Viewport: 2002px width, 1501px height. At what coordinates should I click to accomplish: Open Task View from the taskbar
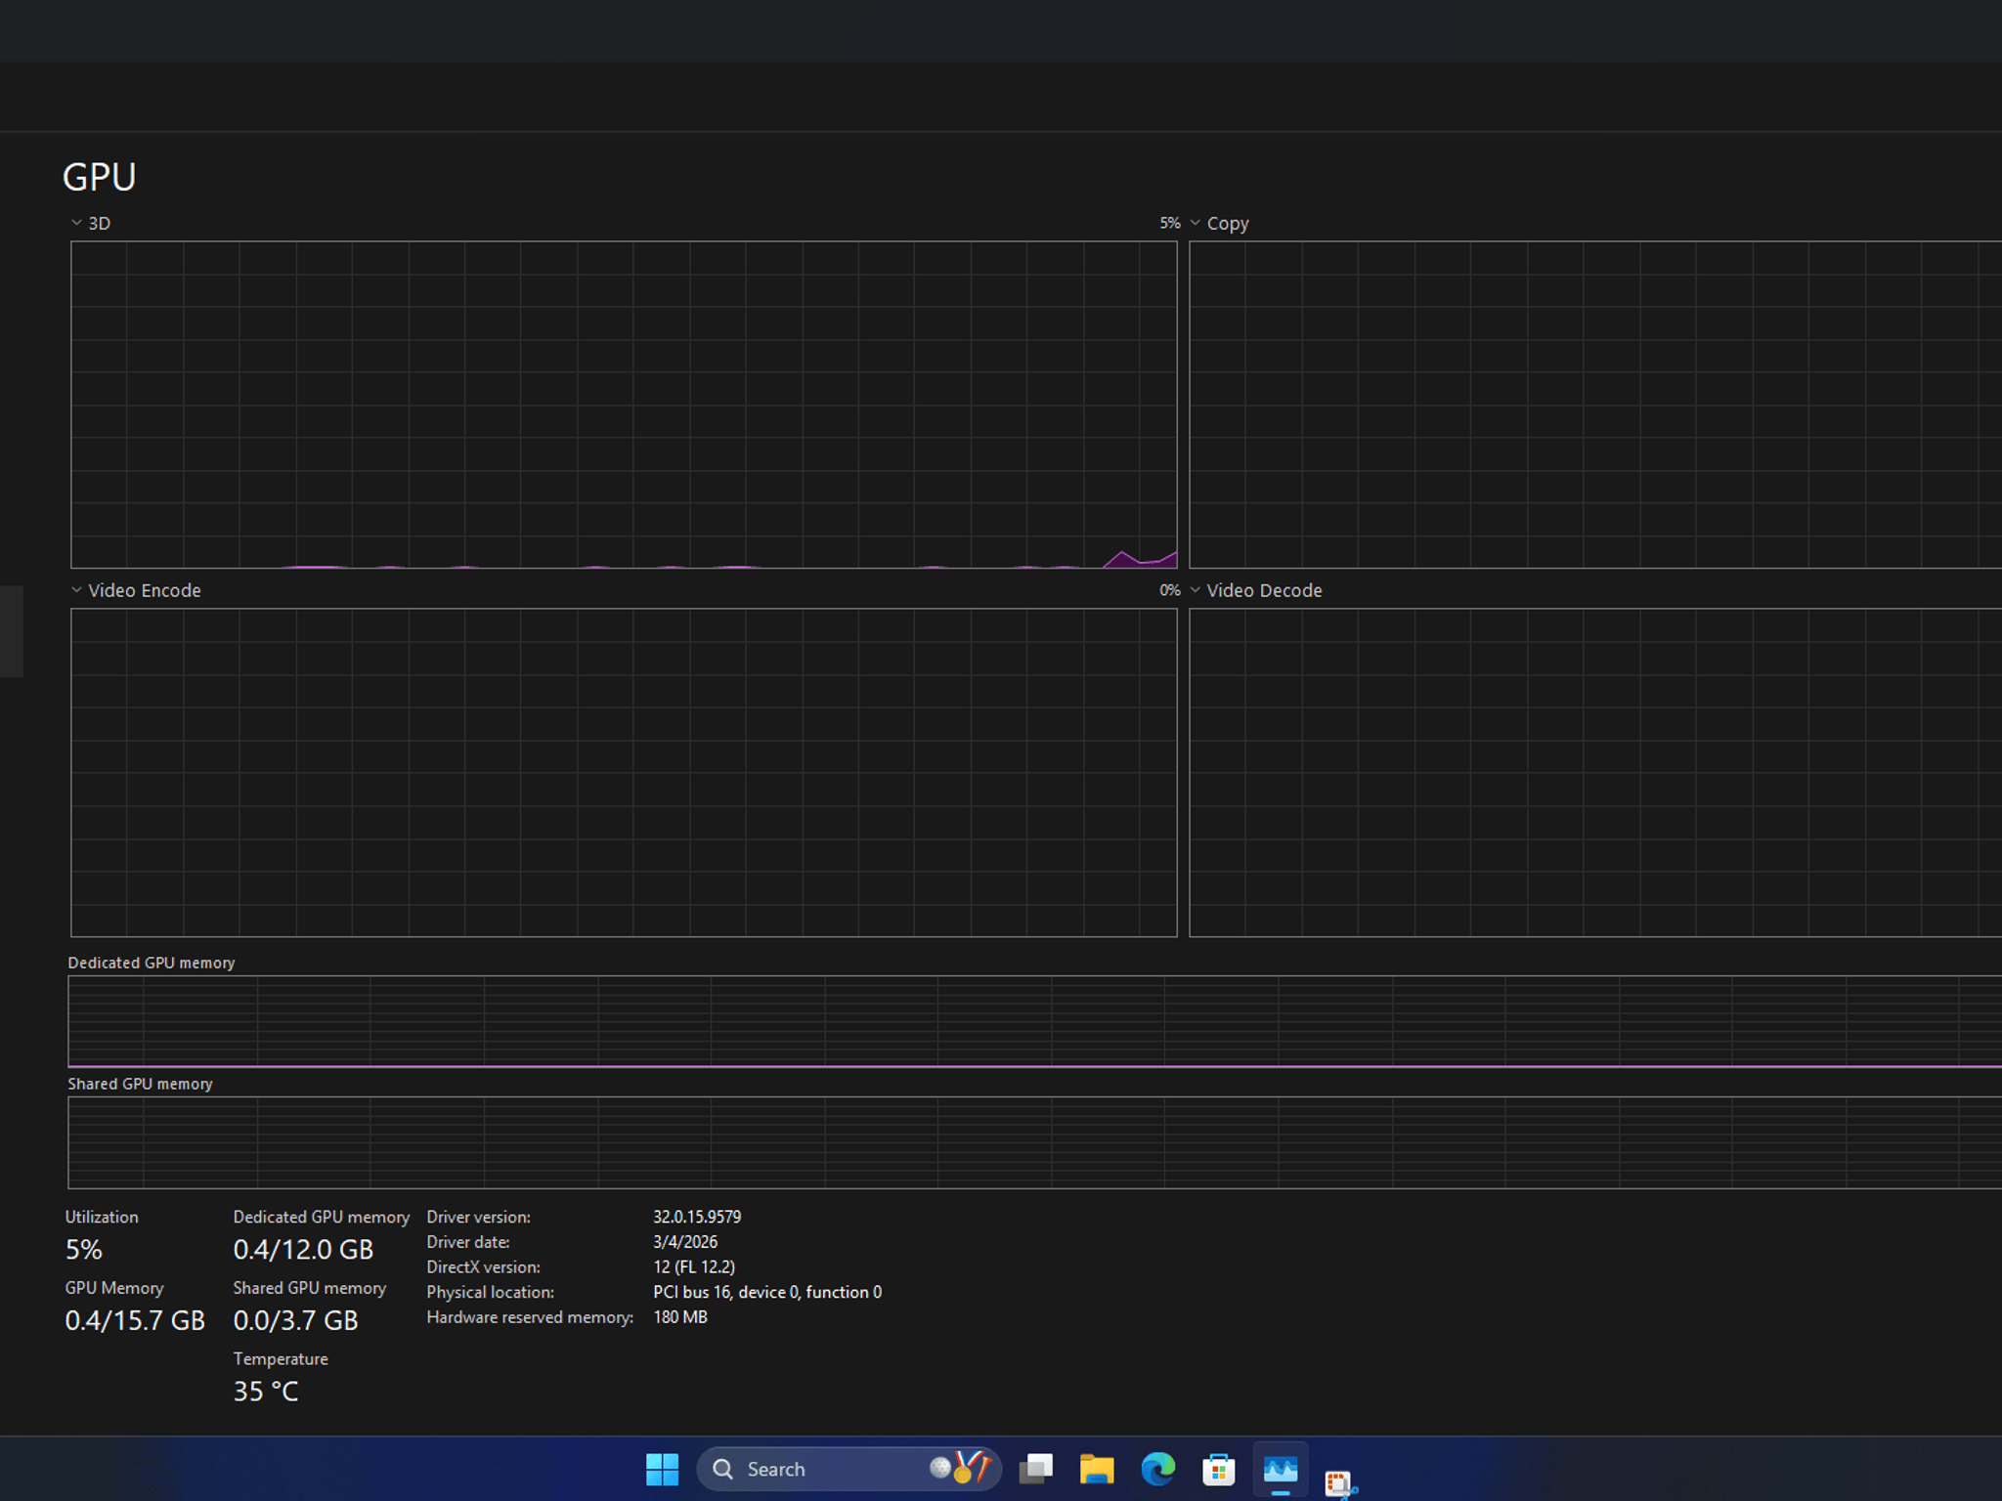point(1036,1469)
